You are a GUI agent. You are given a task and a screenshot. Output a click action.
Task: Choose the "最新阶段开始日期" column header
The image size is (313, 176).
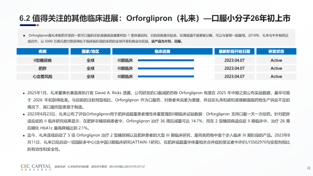234,52
